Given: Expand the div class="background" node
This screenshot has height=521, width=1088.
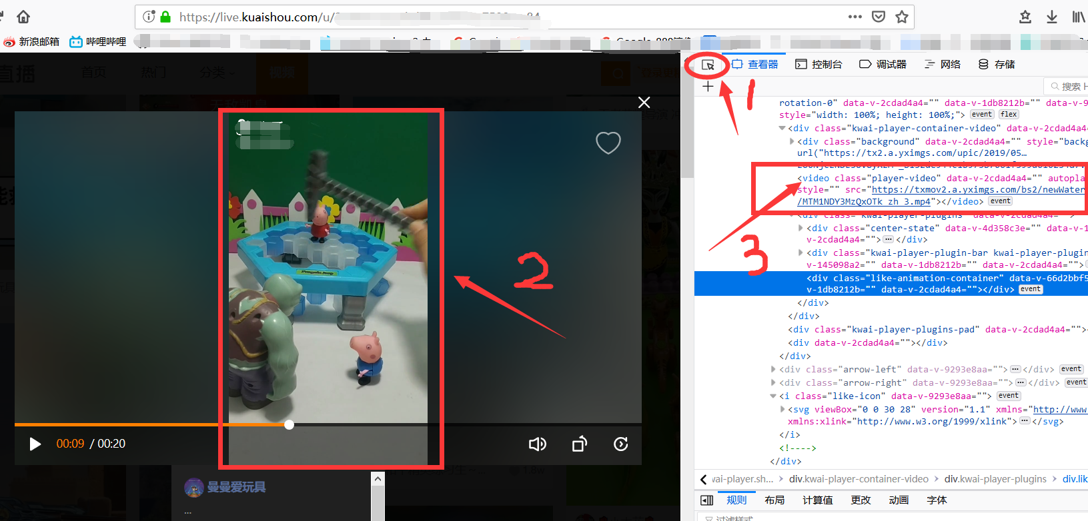Looking at the screenshot, I should pyautogui.click(x=792, y=141).
